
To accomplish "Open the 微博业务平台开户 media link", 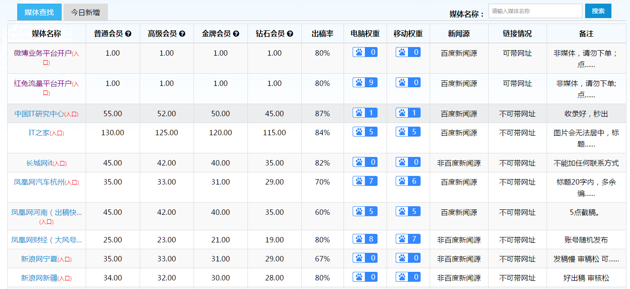I will click(43, 53).
